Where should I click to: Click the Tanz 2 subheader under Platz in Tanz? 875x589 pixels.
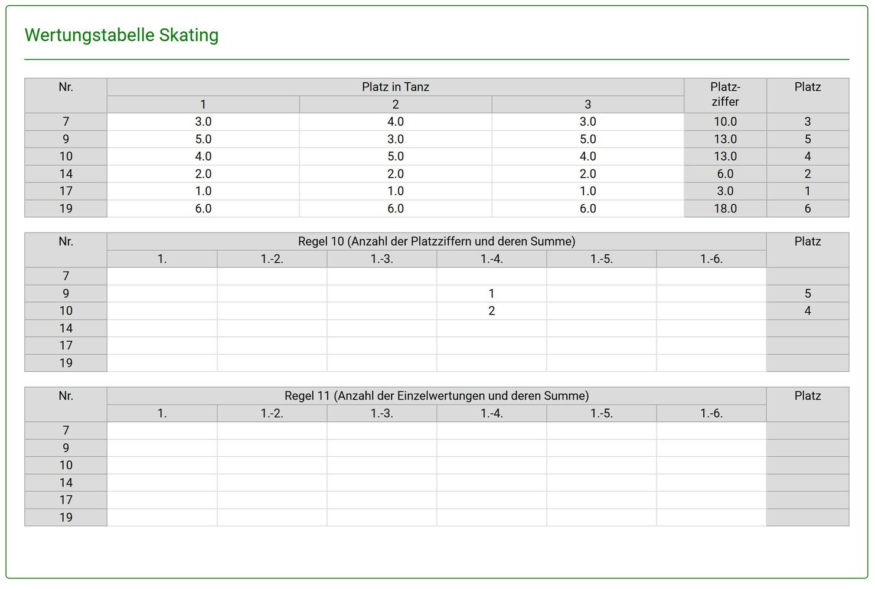pos(395,104)
